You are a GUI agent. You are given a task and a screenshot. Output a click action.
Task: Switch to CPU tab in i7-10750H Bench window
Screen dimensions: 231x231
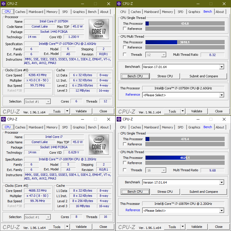[123, 12]
